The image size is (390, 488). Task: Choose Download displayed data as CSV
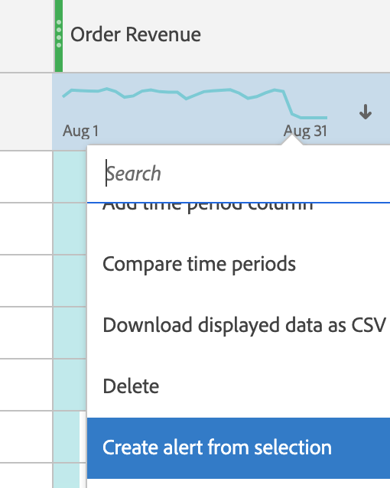click(245, 325)
